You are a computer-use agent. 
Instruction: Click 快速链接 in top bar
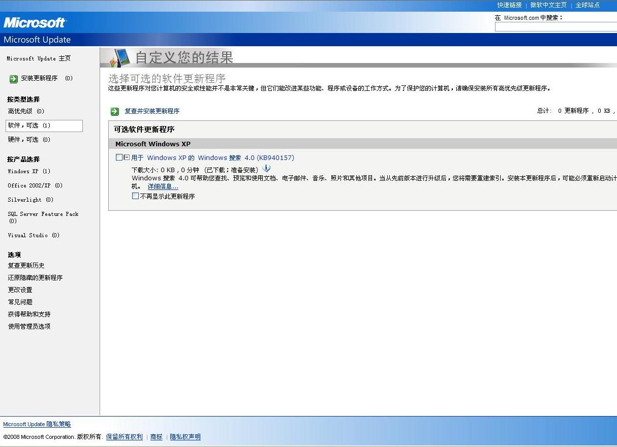coord(509,5)
